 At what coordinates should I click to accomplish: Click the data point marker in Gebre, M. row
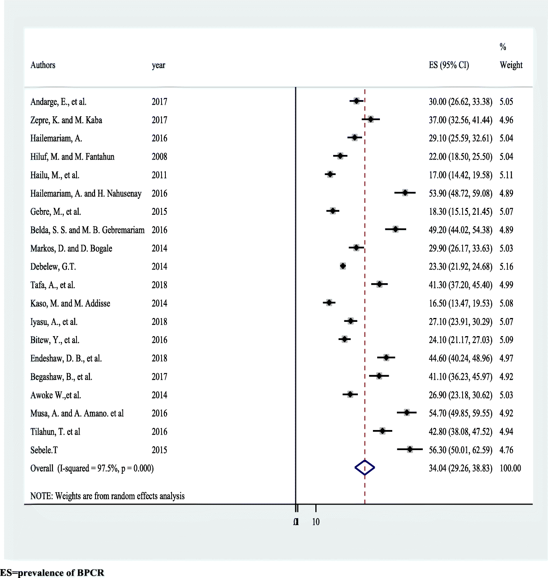tap(333, 211)
